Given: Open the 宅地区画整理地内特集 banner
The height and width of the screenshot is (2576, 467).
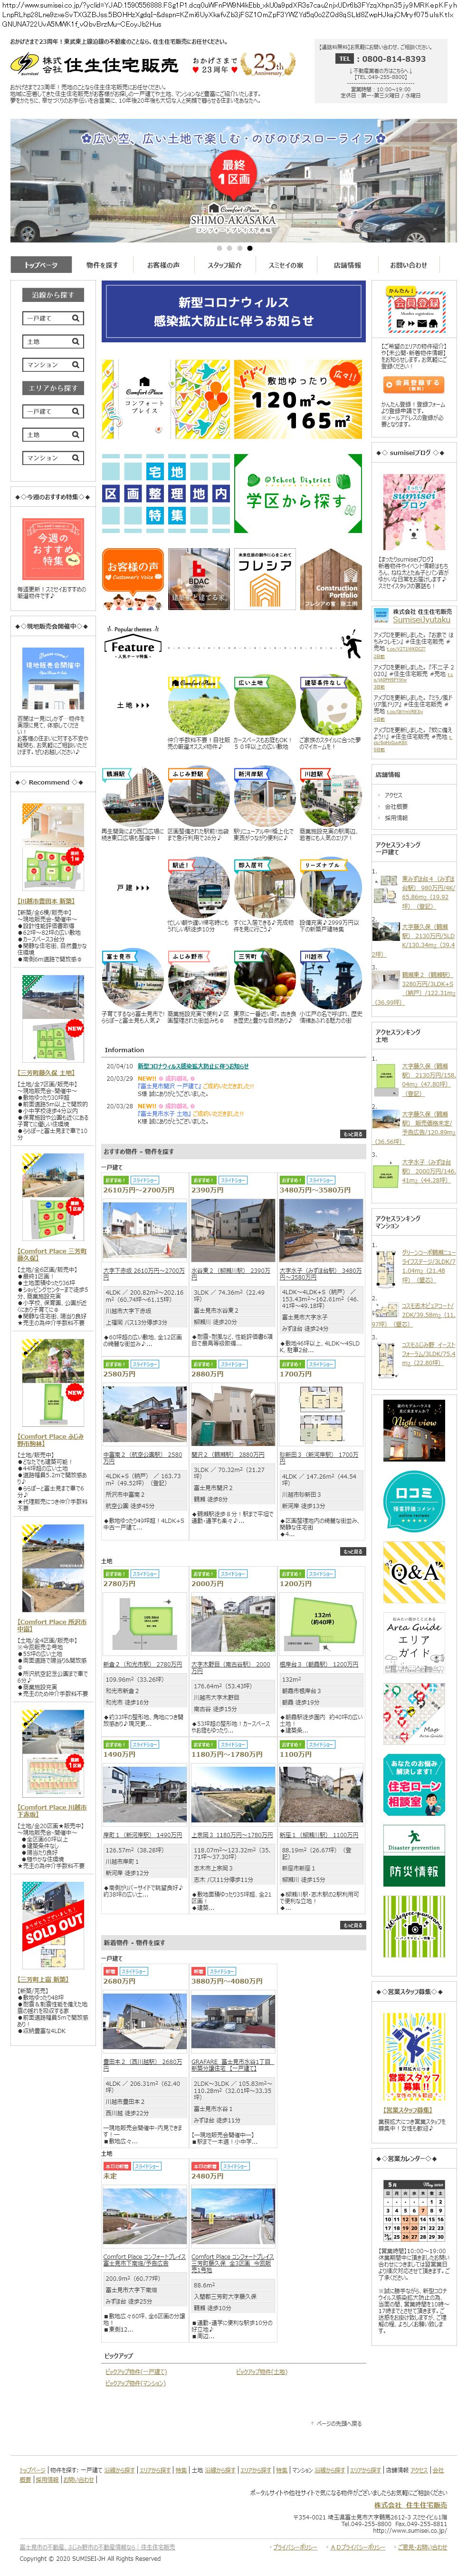Looking at the screenshot, I should click(x=165, y=494).
